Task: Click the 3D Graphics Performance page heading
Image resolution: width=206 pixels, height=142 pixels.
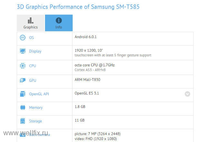Action: pos(78,7)
